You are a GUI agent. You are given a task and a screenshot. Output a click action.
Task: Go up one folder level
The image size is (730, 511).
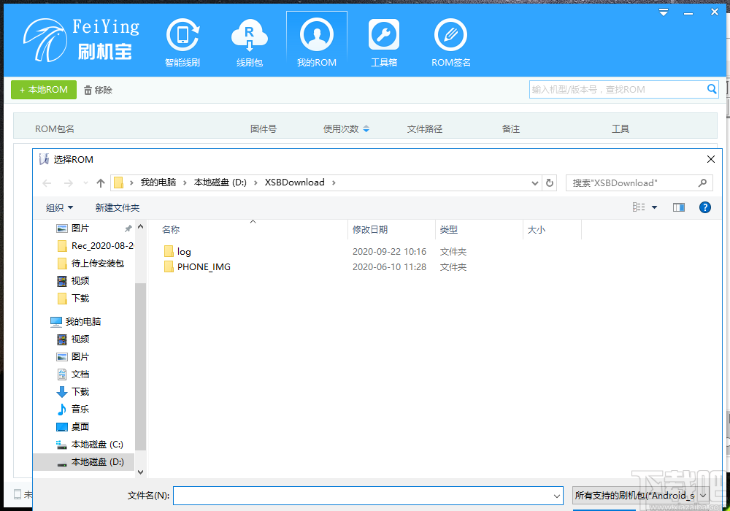101,183
